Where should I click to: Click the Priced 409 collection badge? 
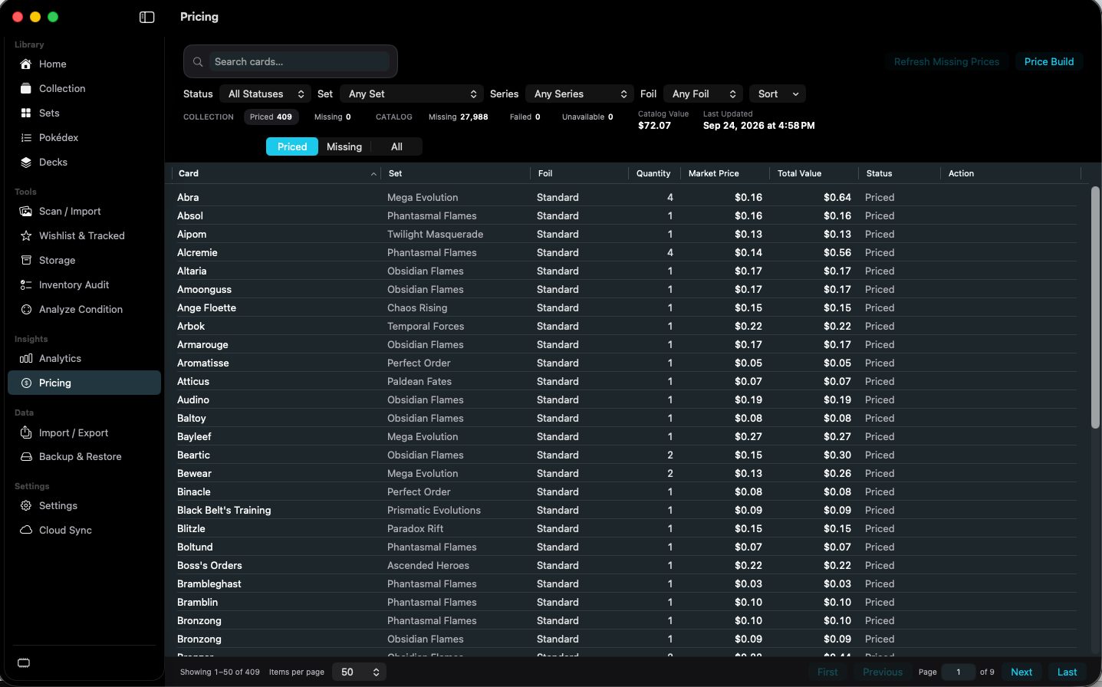(271, 117)
